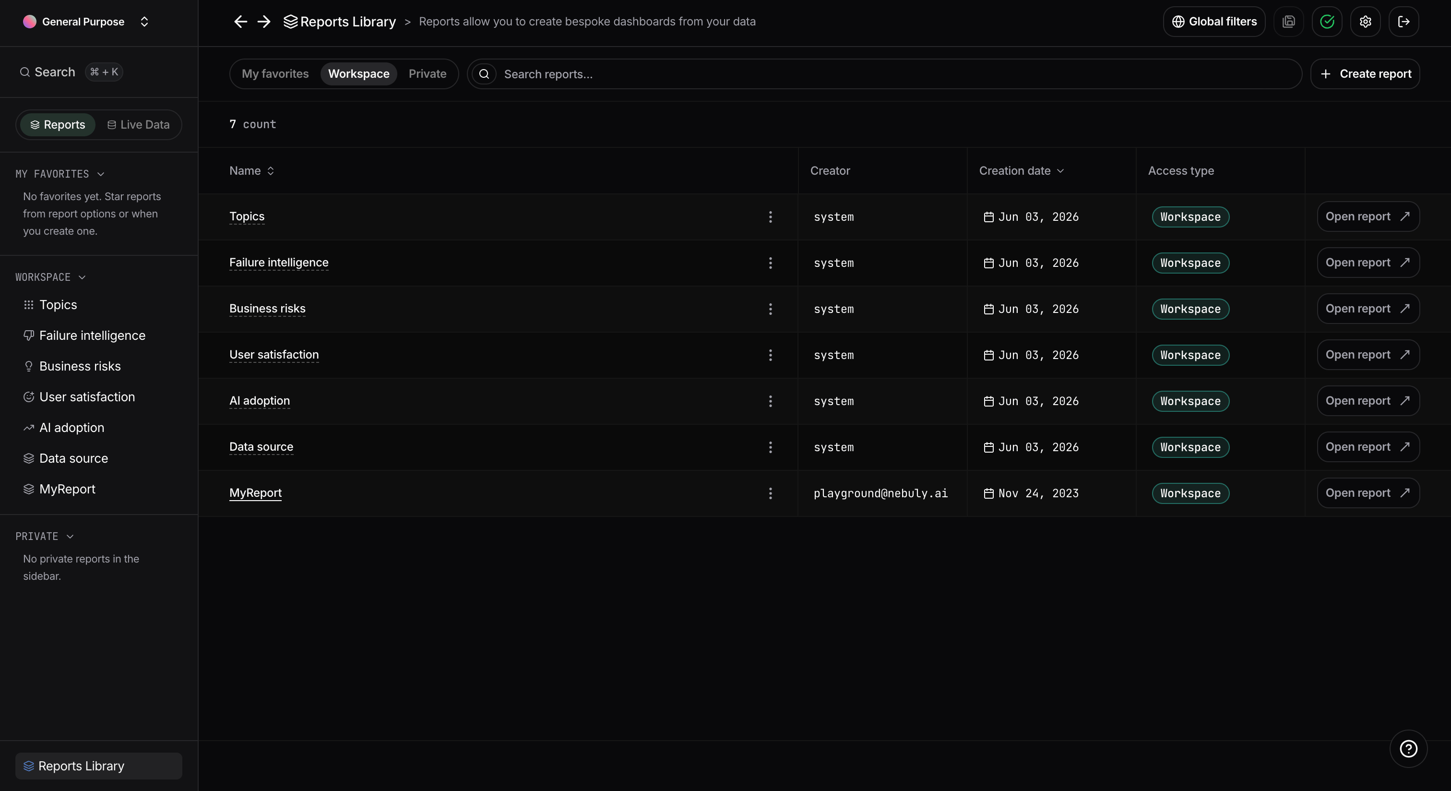
Task: Open options menu for Data source row
Action: click(x=770, y=447)
